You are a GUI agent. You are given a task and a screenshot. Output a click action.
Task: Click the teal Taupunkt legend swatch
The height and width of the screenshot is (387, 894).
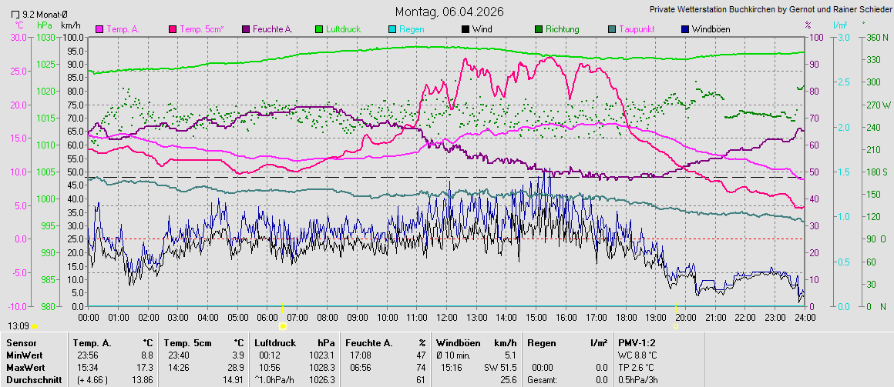pos(612,29)
